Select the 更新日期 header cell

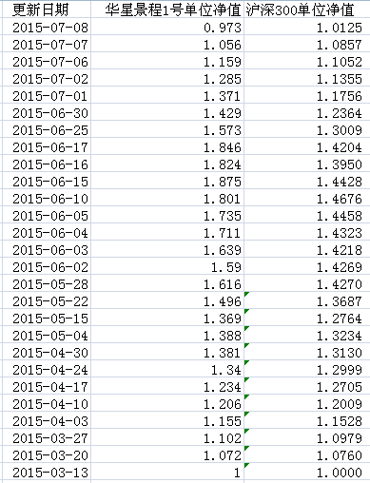(47, 10)
